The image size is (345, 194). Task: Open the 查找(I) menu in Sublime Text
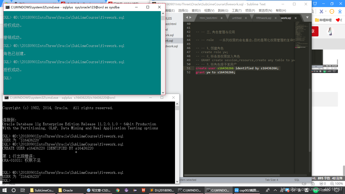(196, 11)
